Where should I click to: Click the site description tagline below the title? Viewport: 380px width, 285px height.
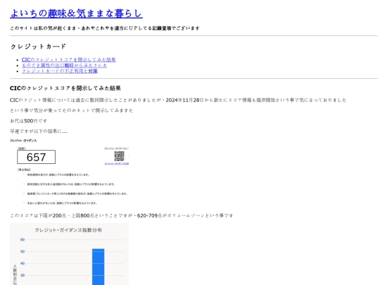point(105,28)
